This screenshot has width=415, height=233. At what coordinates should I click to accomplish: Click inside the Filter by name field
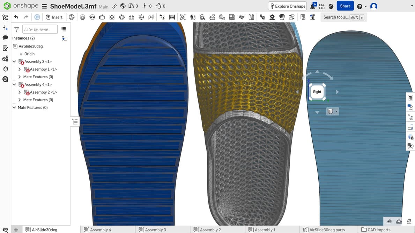pyautogui.click(x=39, y=29)
